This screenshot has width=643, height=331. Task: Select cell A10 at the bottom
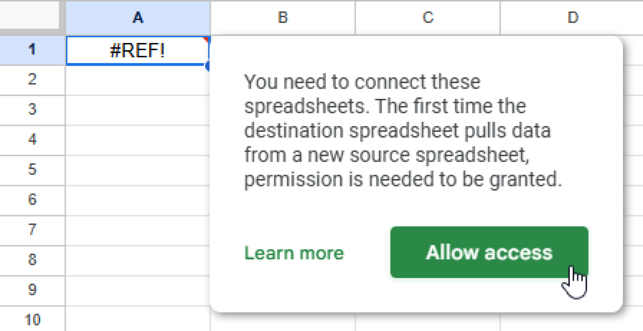click(x=138, y=319)
